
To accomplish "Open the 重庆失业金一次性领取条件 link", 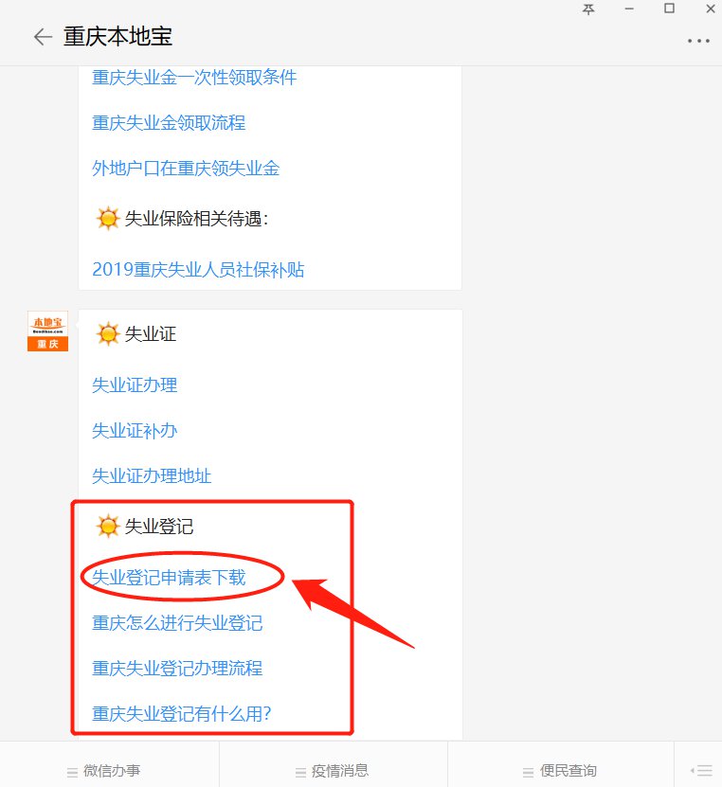I will pos(194,78).
